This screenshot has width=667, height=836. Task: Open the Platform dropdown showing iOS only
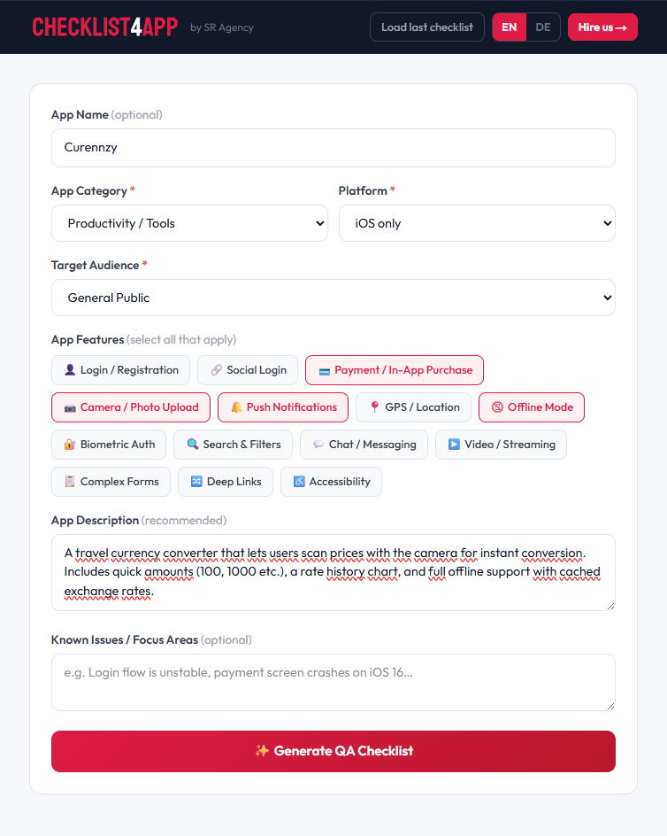(477, 223)
